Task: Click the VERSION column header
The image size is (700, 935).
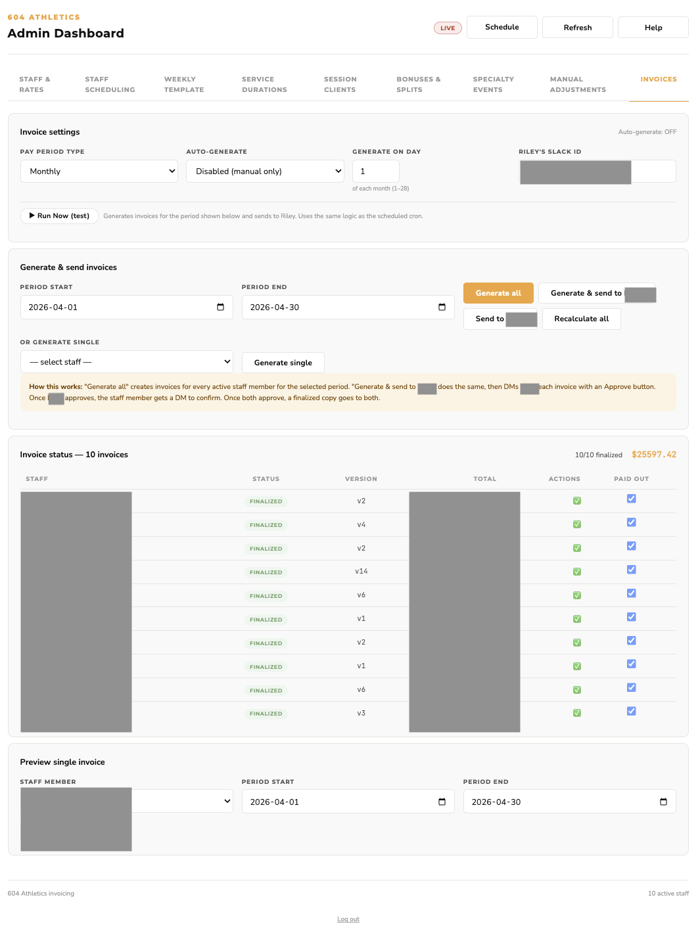Action: [x=362, y=479]
